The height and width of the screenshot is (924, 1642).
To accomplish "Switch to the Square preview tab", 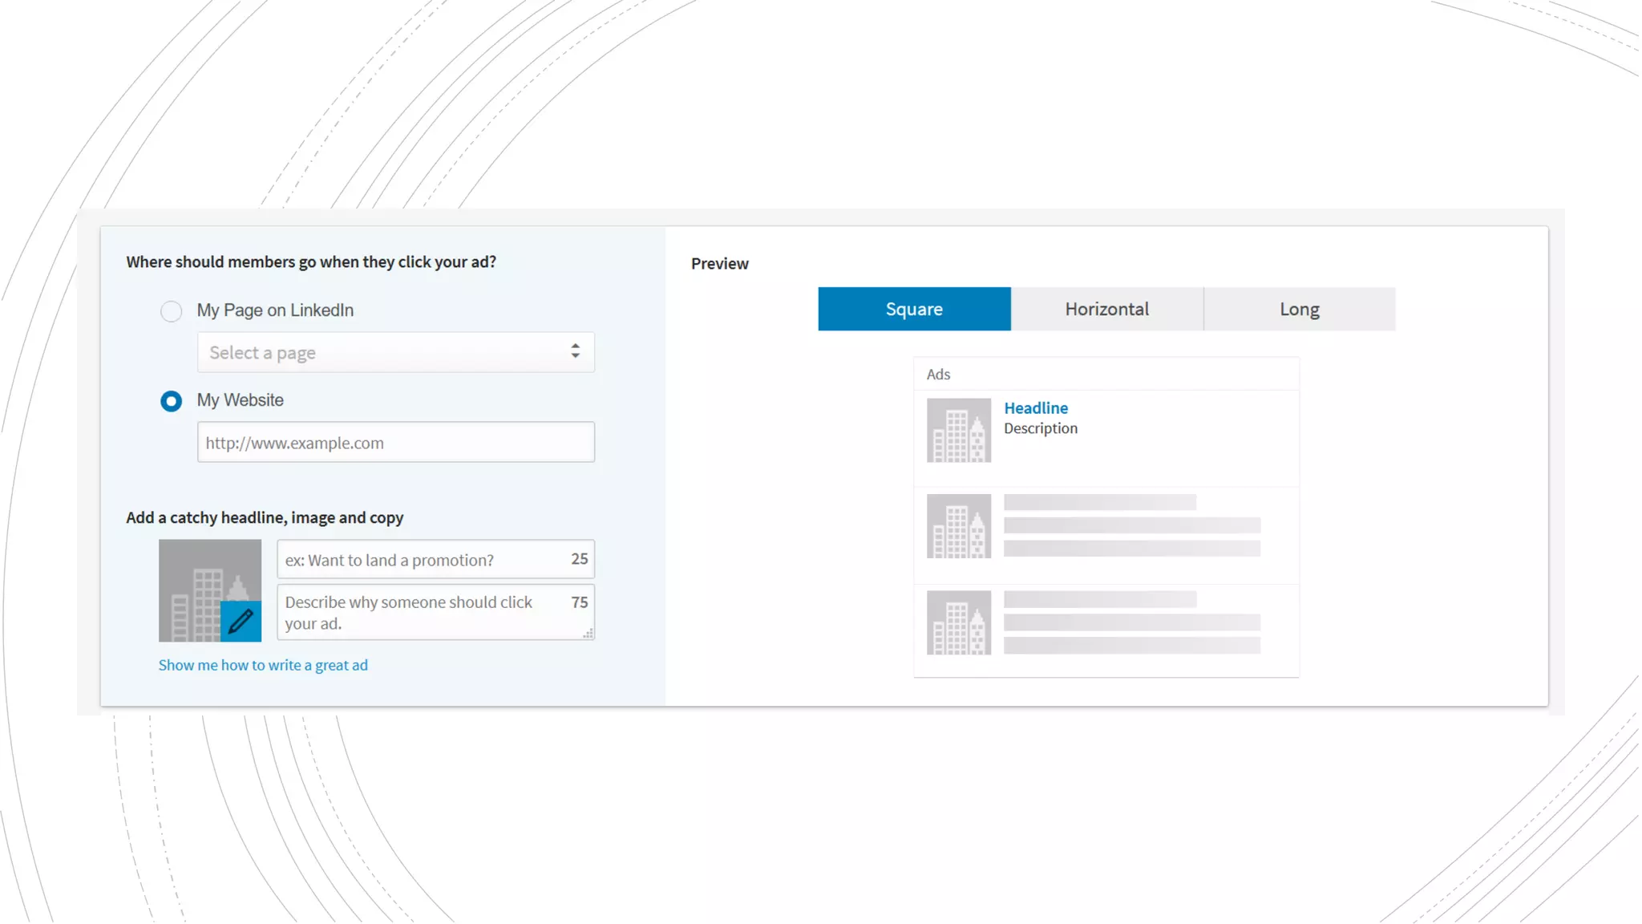I will pos(914,310).
